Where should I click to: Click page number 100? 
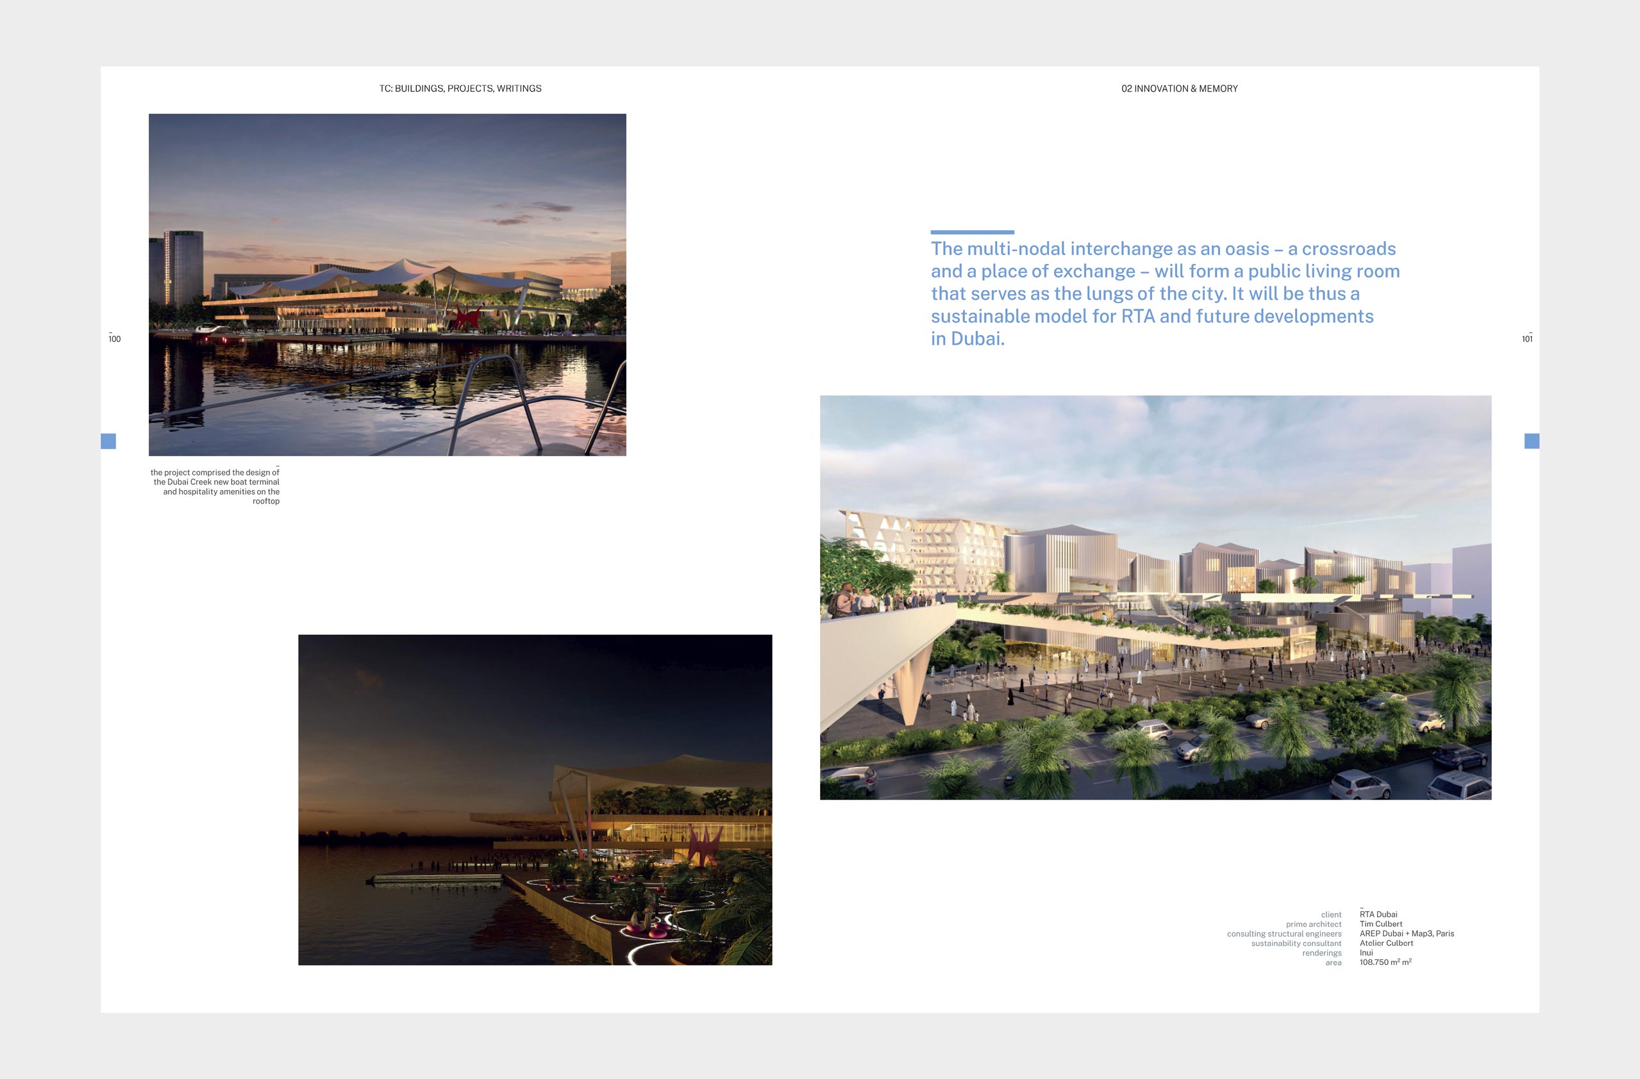pyautogui.click(x=114, y=339)
